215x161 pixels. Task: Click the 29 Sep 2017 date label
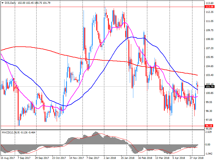42,158
